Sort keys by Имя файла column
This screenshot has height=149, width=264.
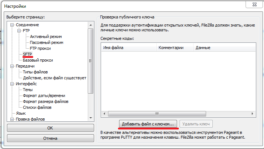pos(128,48)
